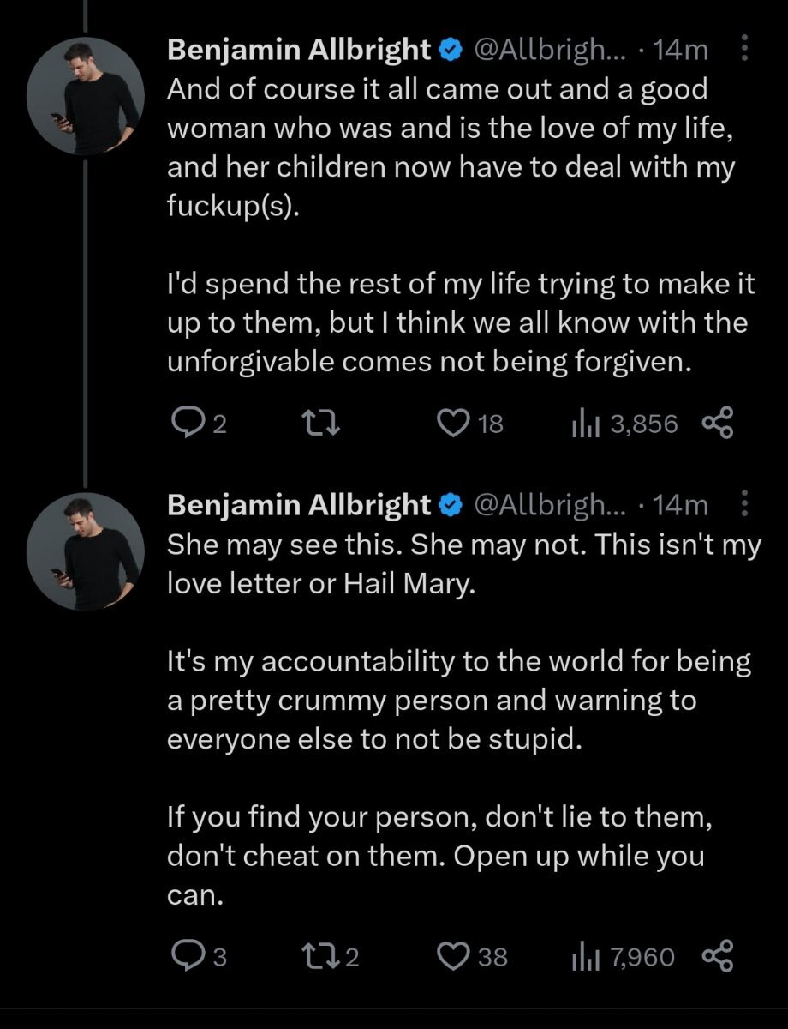Share the second tweet
Viewport: 788px width, 1029px height.
(x=718, y=956)
